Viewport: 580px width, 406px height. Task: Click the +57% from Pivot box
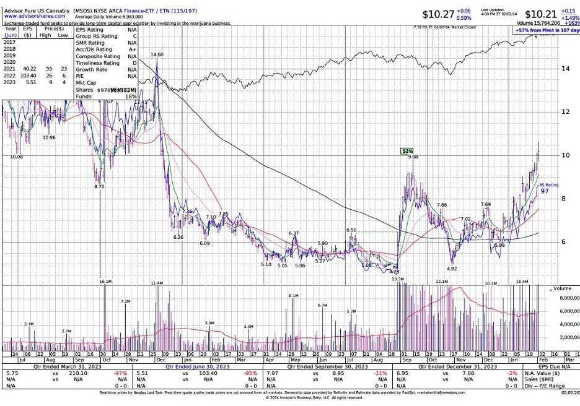547,30
